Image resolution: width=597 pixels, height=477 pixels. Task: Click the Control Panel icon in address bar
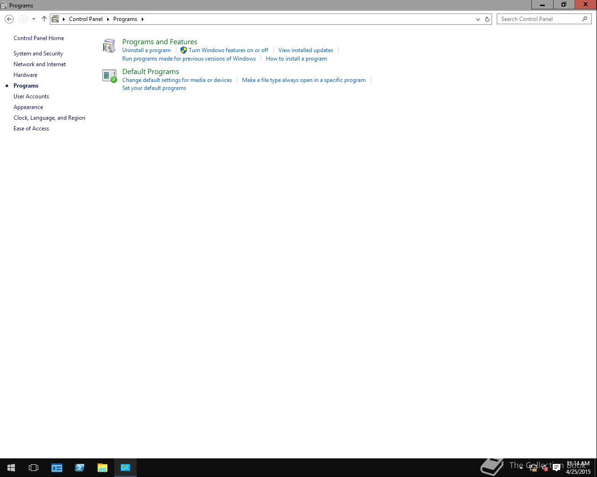(x=56, y=19)
